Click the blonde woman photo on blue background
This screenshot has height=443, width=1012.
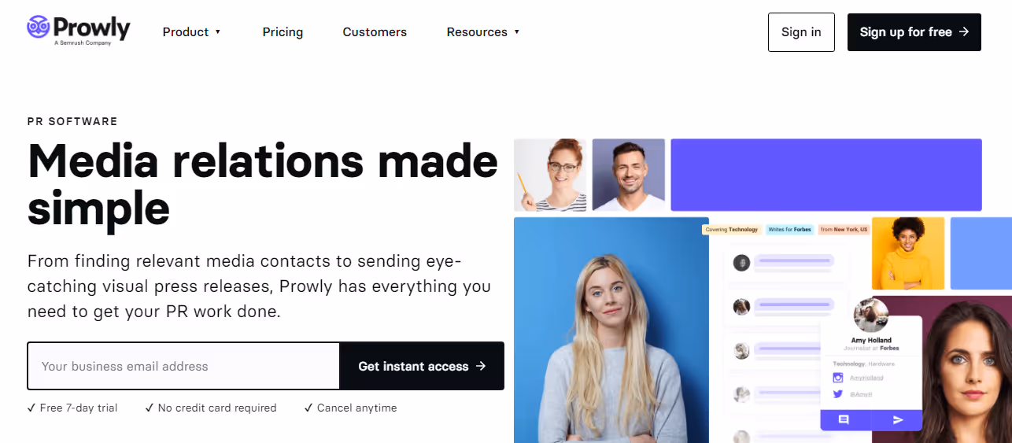611,330
